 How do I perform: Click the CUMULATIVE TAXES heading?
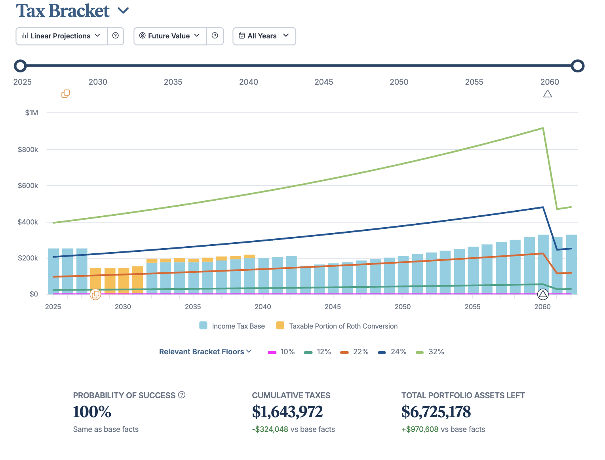(291, 395)
